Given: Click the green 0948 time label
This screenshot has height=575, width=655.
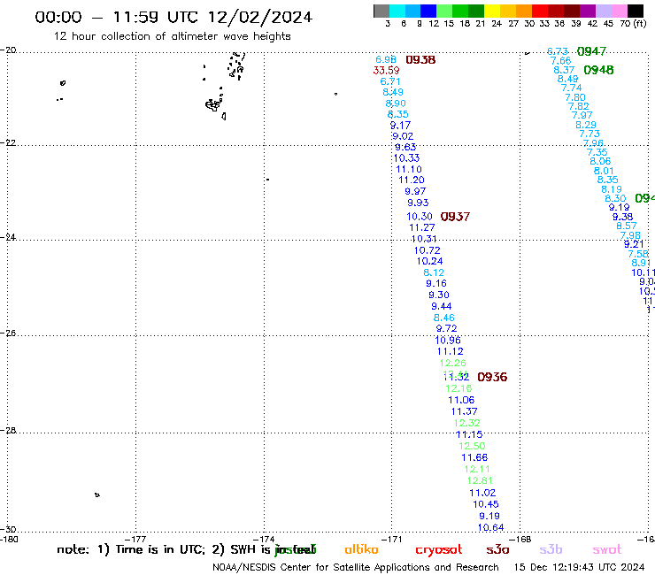Looking at the screenshot, I should point(598,70).
